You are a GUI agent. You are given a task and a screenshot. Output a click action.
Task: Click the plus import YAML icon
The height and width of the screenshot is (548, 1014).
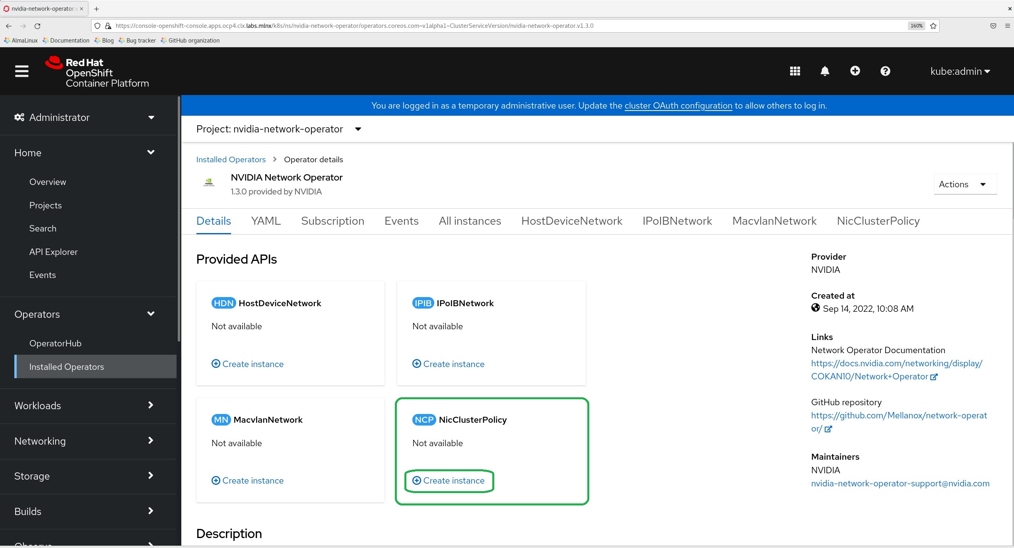click(x=855, y=71)
